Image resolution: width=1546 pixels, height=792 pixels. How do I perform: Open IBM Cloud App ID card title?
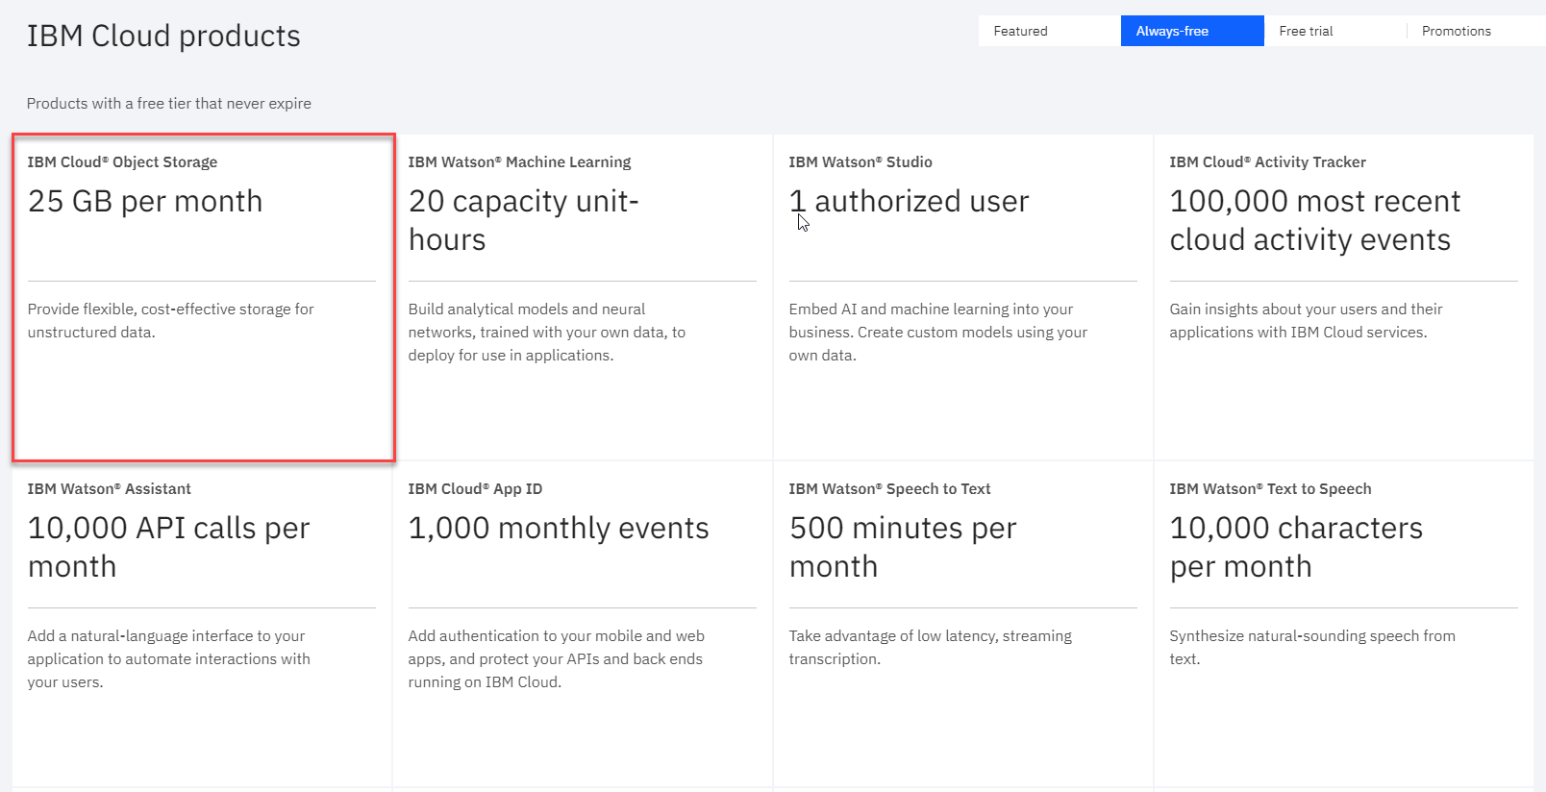(475, 489)
